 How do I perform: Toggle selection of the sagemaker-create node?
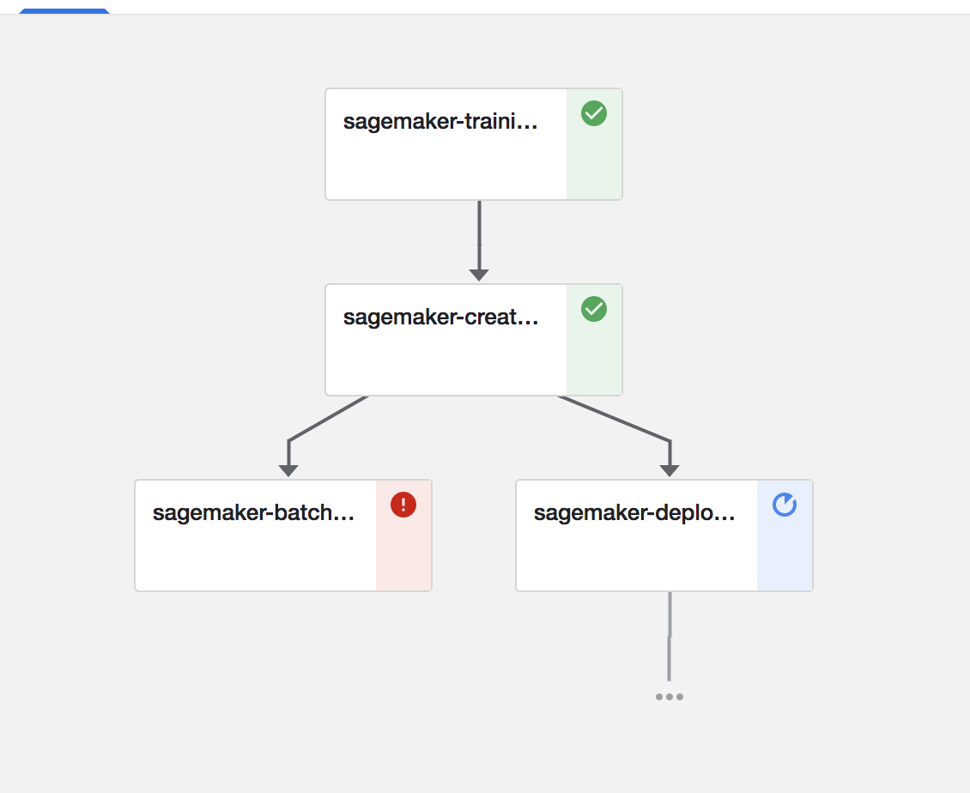pyautogui.click(x=446, y=339)
